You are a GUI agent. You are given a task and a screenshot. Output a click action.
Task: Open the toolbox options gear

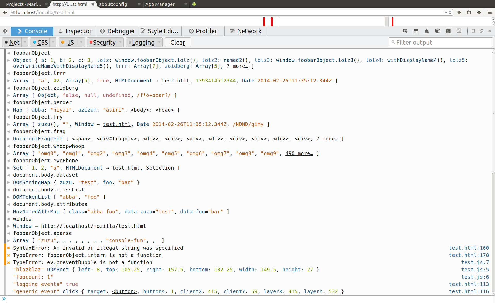point(5,31)
